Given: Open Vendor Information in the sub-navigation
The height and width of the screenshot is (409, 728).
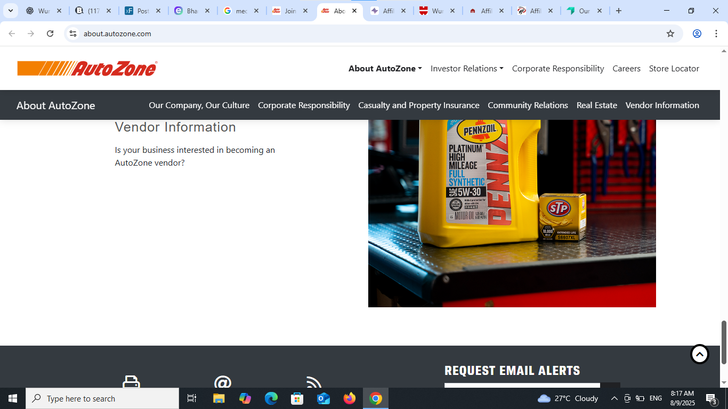Looking at the screenshot, I should tap(662, 105).
